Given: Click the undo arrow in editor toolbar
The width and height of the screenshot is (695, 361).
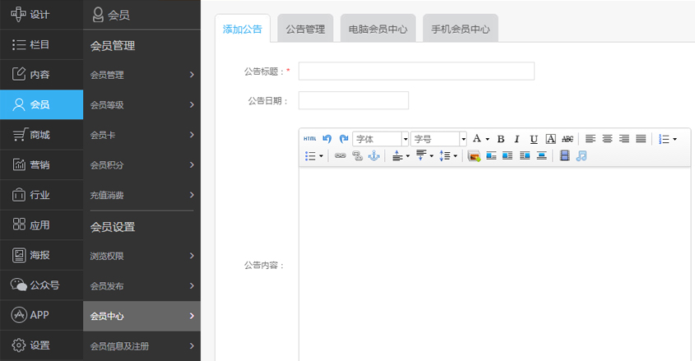Looking at the screenshot, I should pos(327,139).
